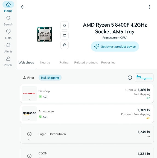
Task: Open Lists in the sidebar
Action: 8,34
